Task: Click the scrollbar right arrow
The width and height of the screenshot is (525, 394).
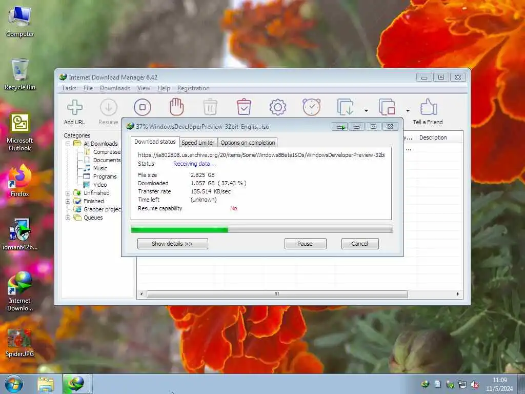Action: pyautogui.click(x=458, y=294)
